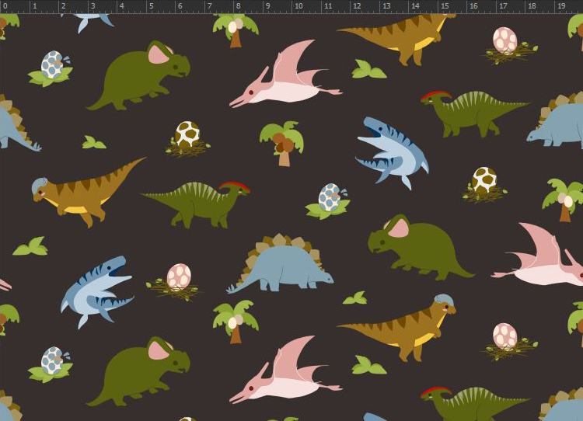Screen dimensions: 583x421
Task: Select the green triceratops facing left
Action: pos(421,248)
